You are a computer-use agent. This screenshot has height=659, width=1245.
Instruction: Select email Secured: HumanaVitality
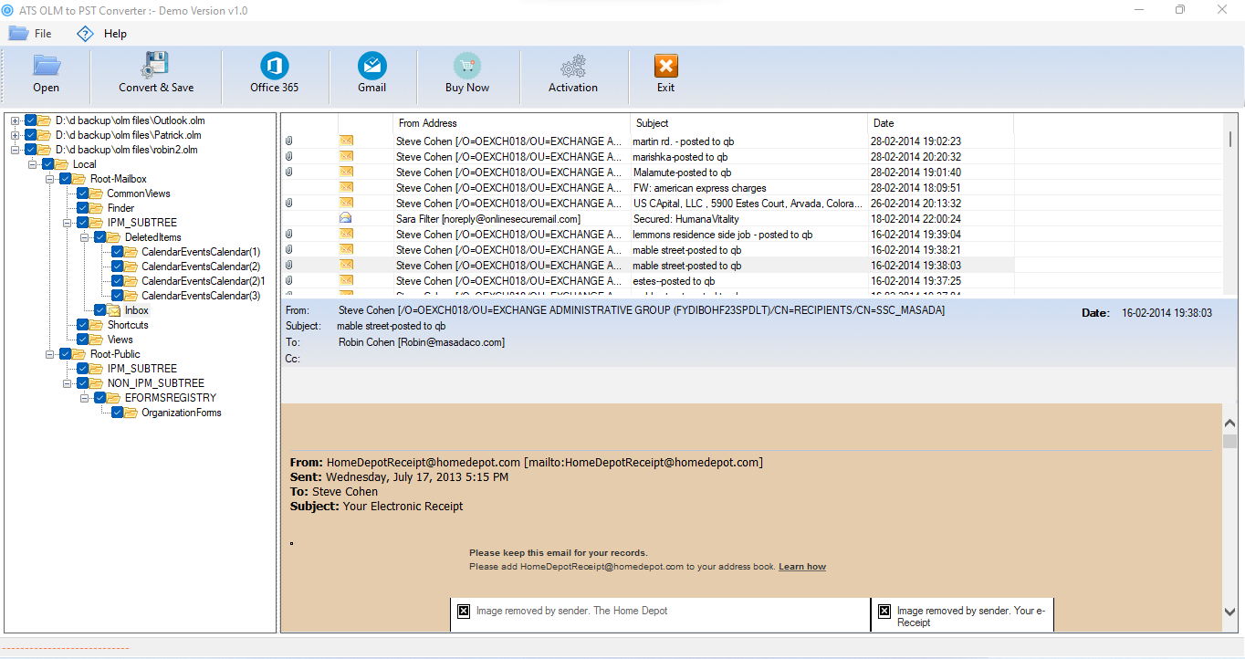click(686, 219)
